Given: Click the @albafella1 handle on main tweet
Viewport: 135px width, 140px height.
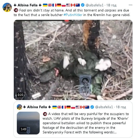Looking at the screenshot, I should point(95,5).
